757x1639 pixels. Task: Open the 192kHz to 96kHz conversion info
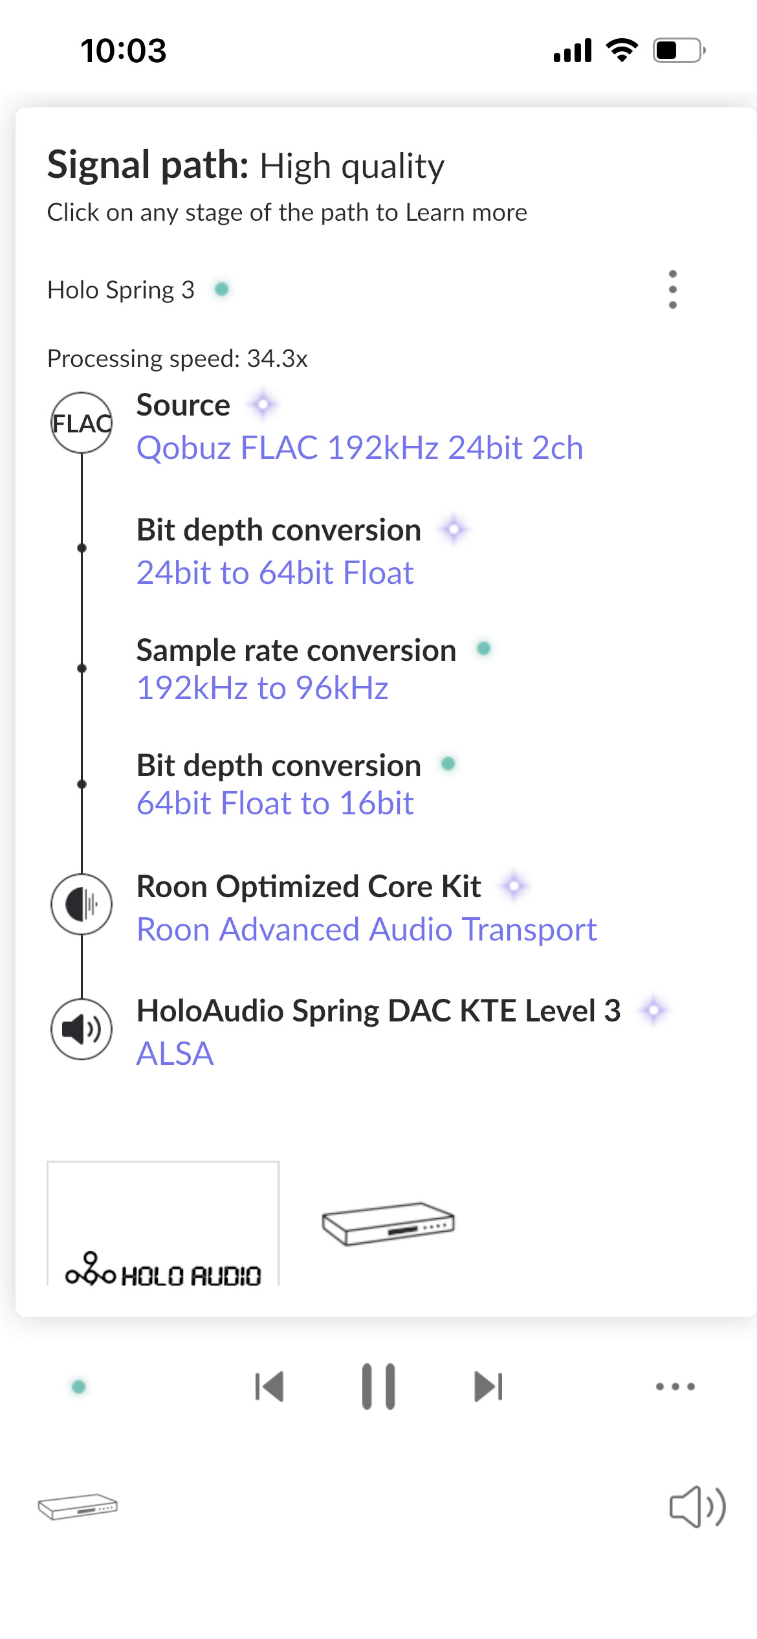(262, 688)
